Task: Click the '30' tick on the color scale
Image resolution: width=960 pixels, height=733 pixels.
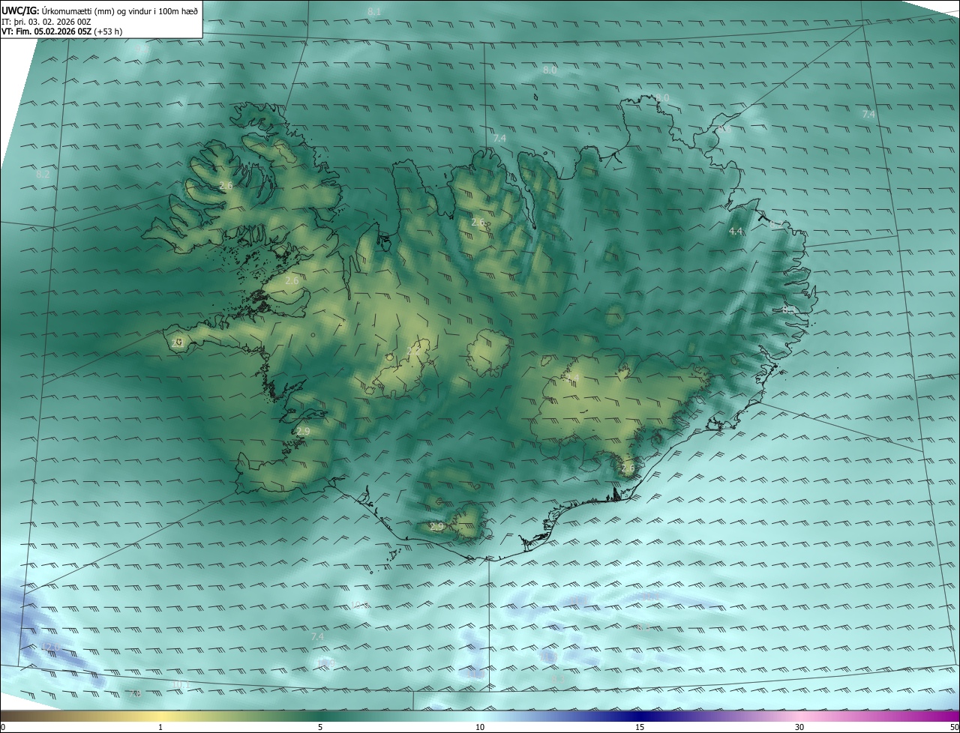Action: pyautogui.click(x=799, y=727)
